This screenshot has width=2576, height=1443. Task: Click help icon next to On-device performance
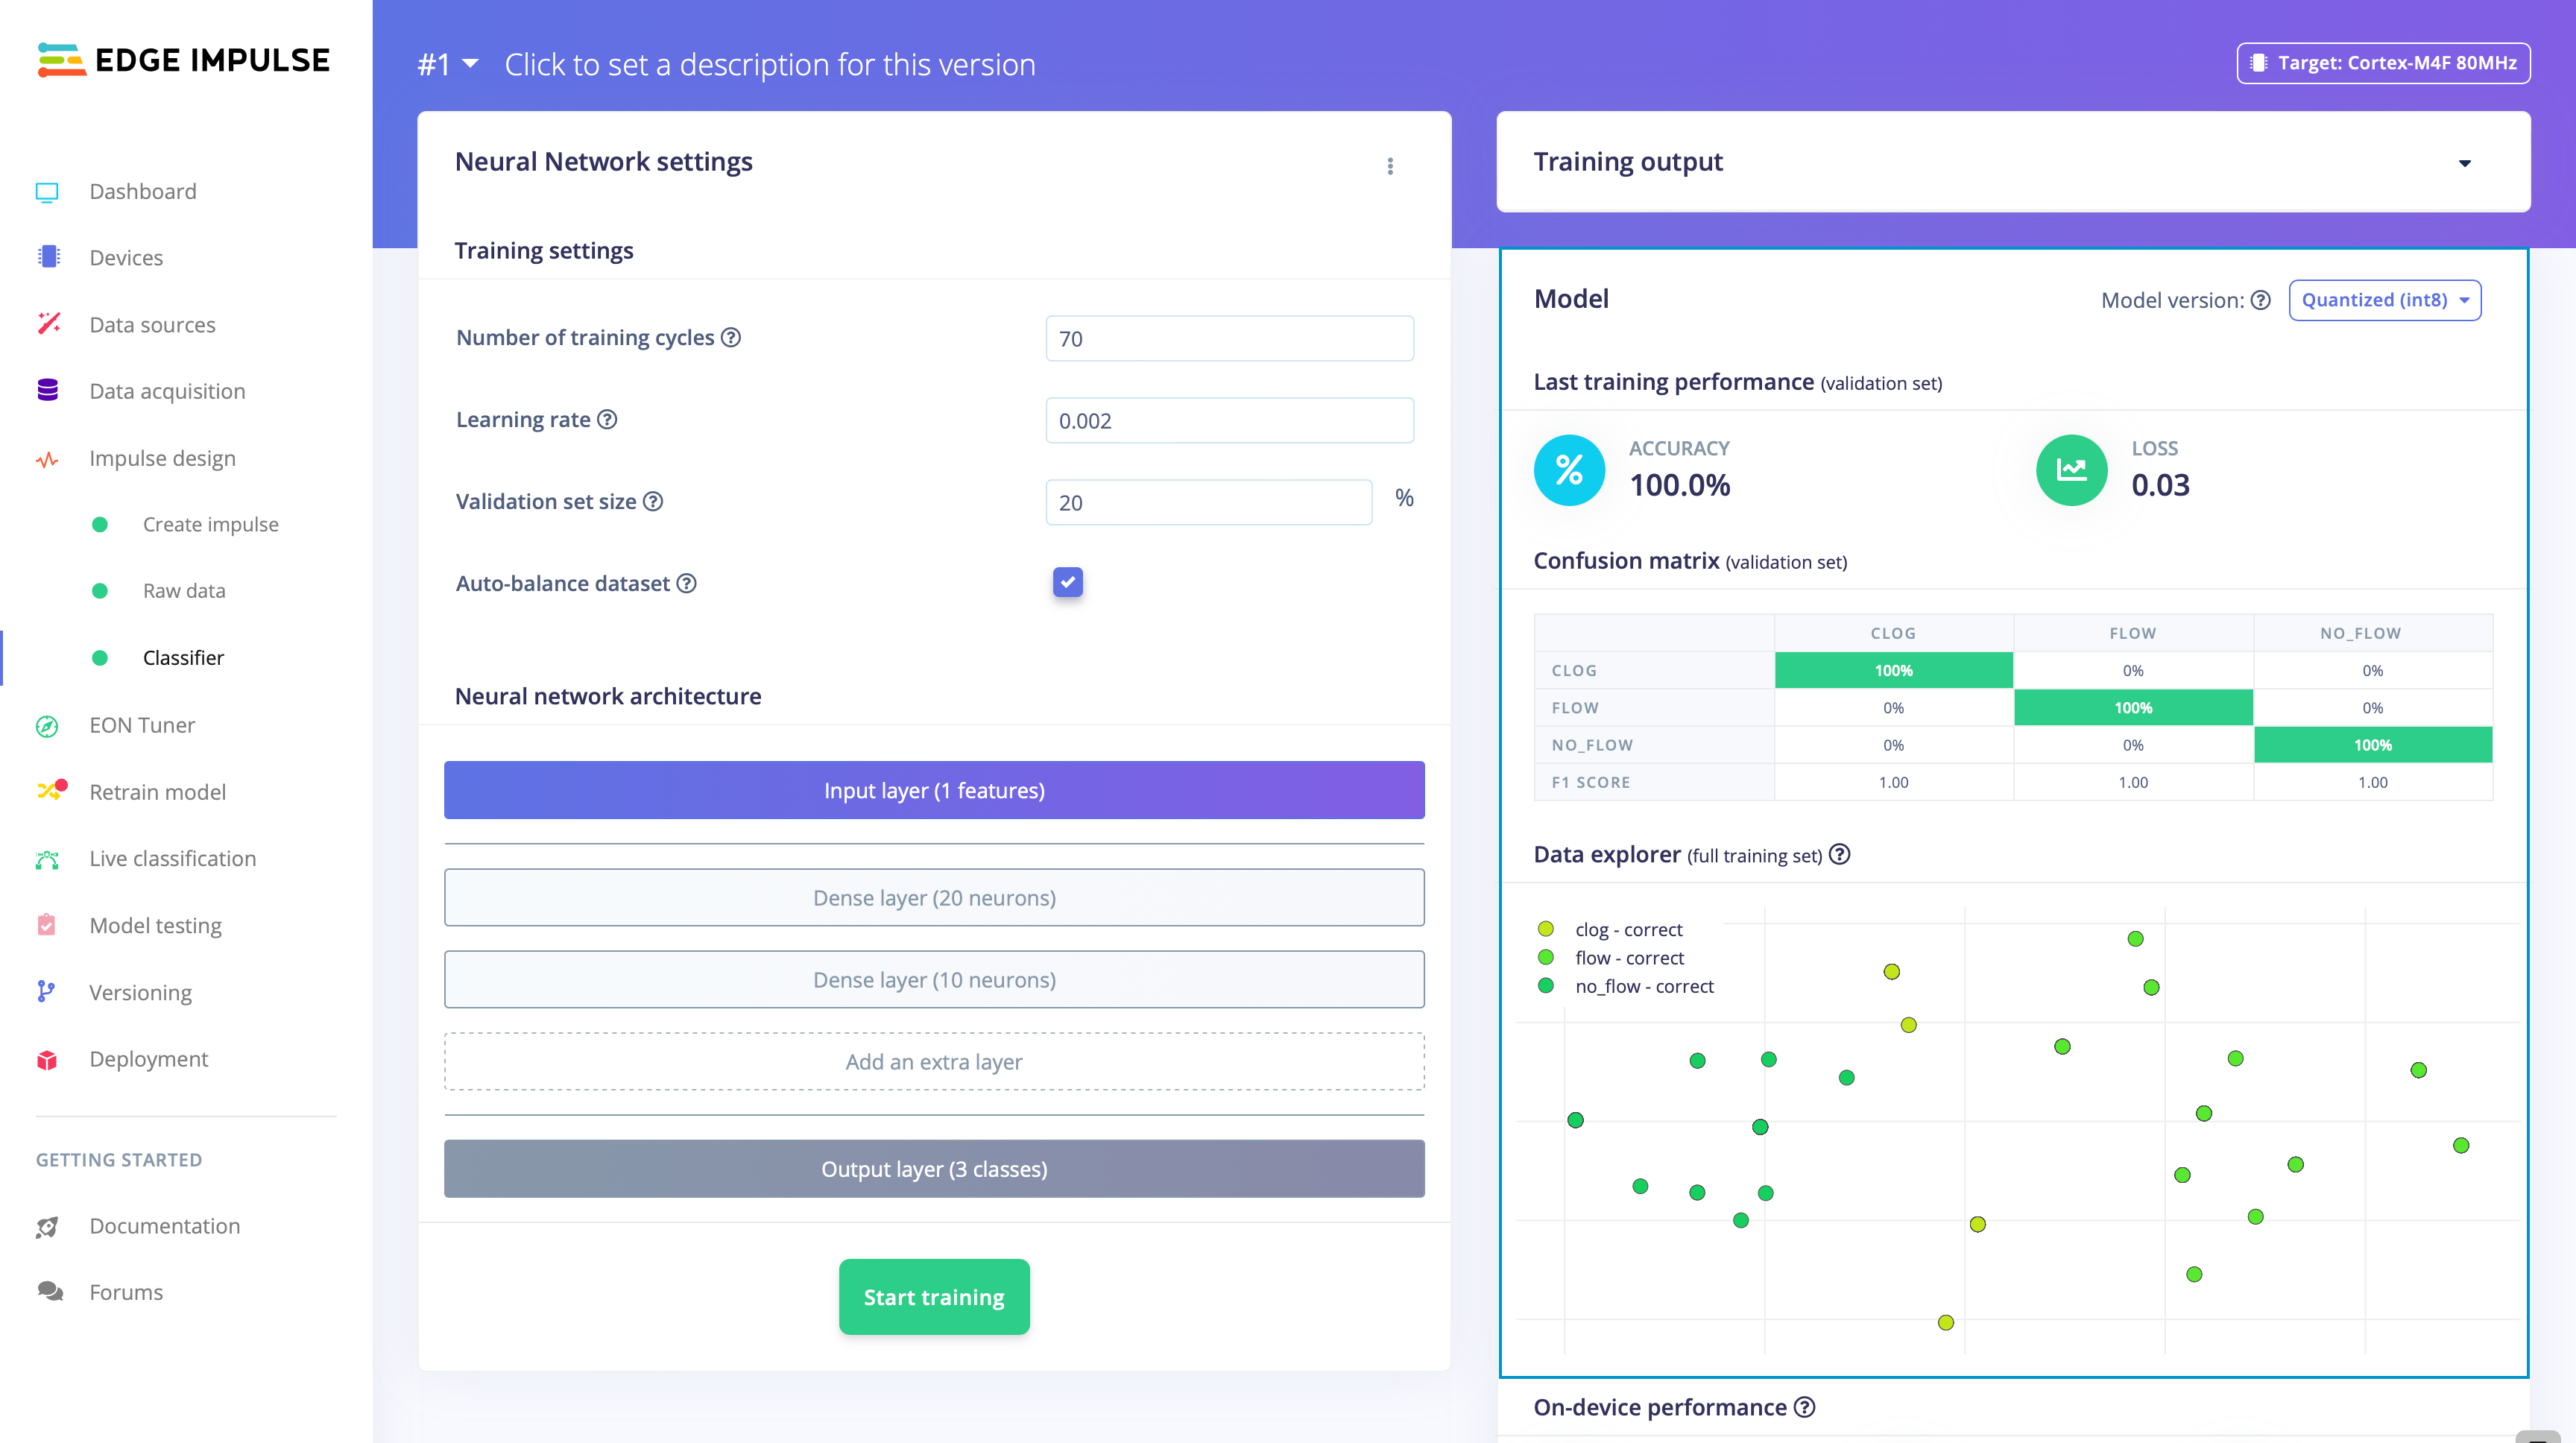[1805, 1407]
